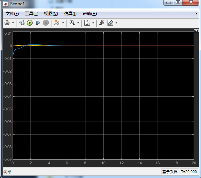
Task: Select the zoom in magnifier tool
Action: click(72, 23)
